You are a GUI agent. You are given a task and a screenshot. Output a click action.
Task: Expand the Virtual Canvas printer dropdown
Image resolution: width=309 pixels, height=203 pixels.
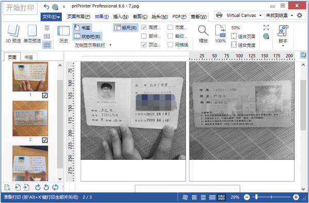pos(260,15)
